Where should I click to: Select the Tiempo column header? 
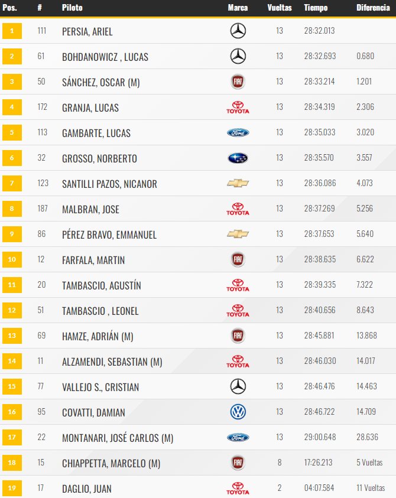pos(316,8)
